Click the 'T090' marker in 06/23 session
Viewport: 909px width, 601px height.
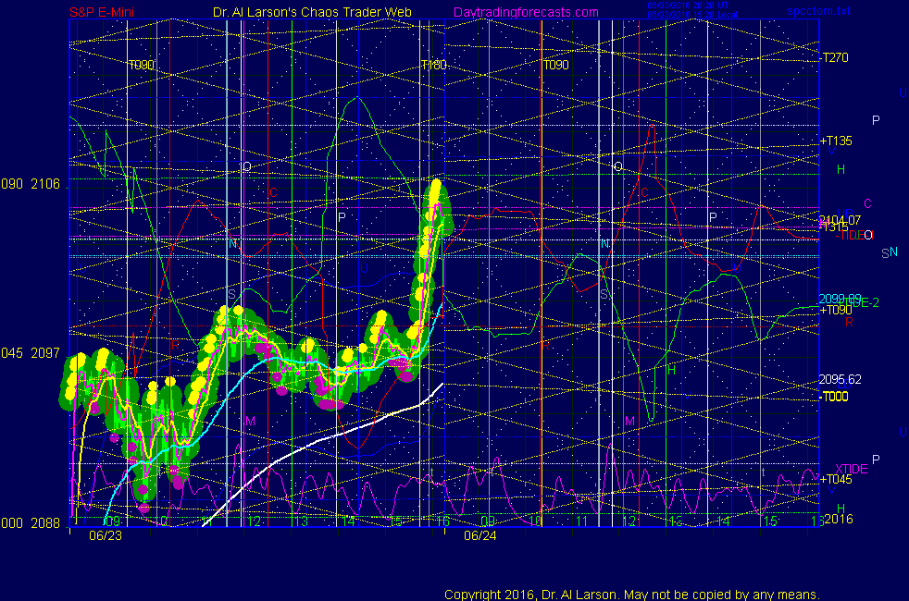(x=142, y=65)
